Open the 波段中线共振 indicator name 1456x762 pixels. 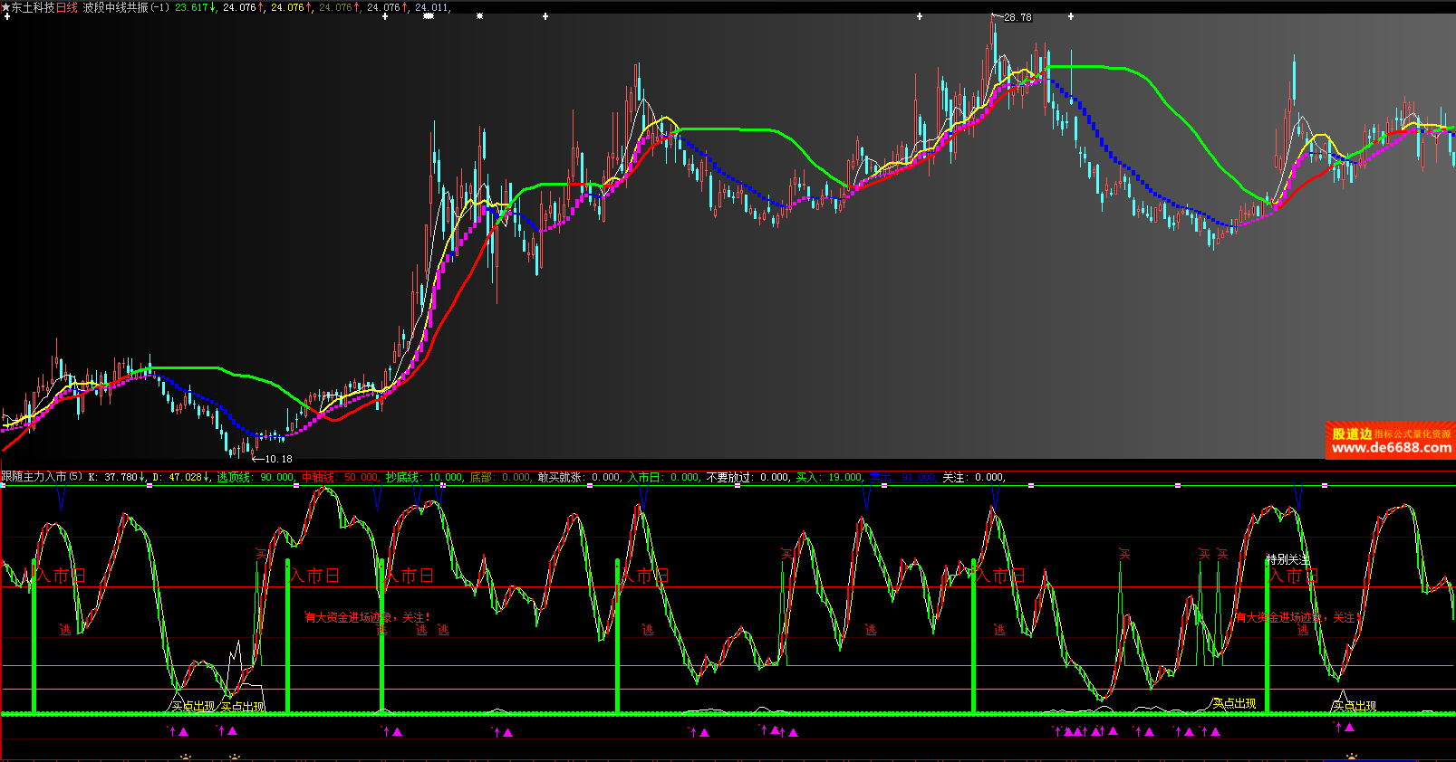pos(115,7)
